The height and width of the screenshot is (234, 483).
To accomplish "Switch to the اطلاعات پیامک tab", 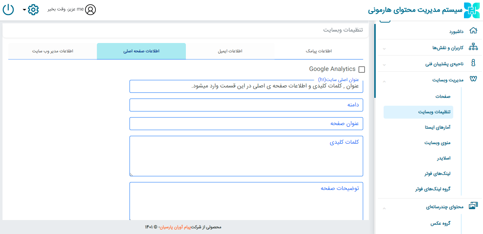I will tap(319, 51).
